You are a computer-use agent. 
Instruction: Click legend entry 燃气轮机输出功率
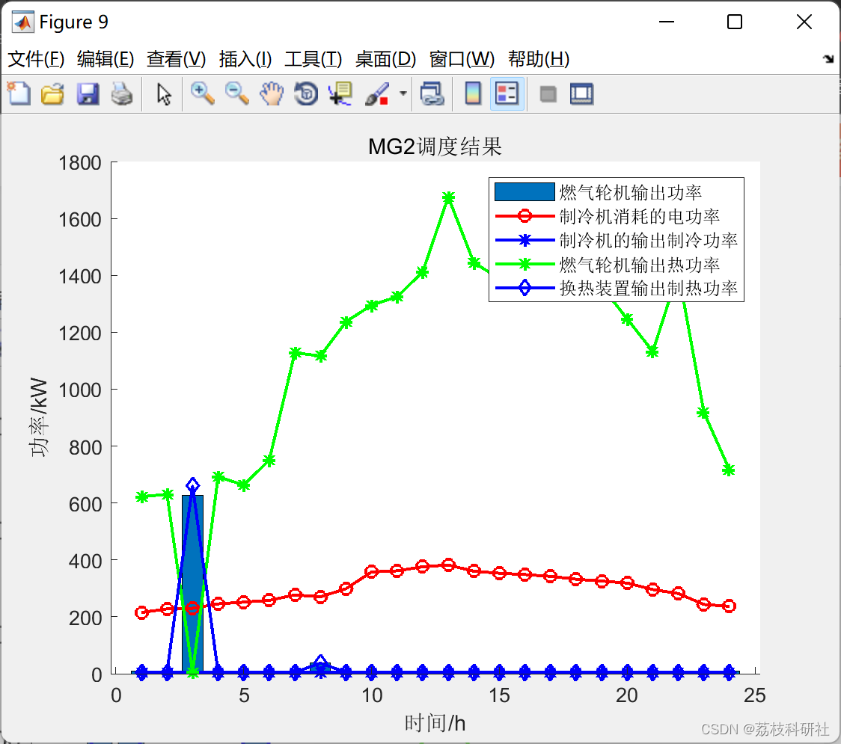pyautogui.click(x=630, y=192)
